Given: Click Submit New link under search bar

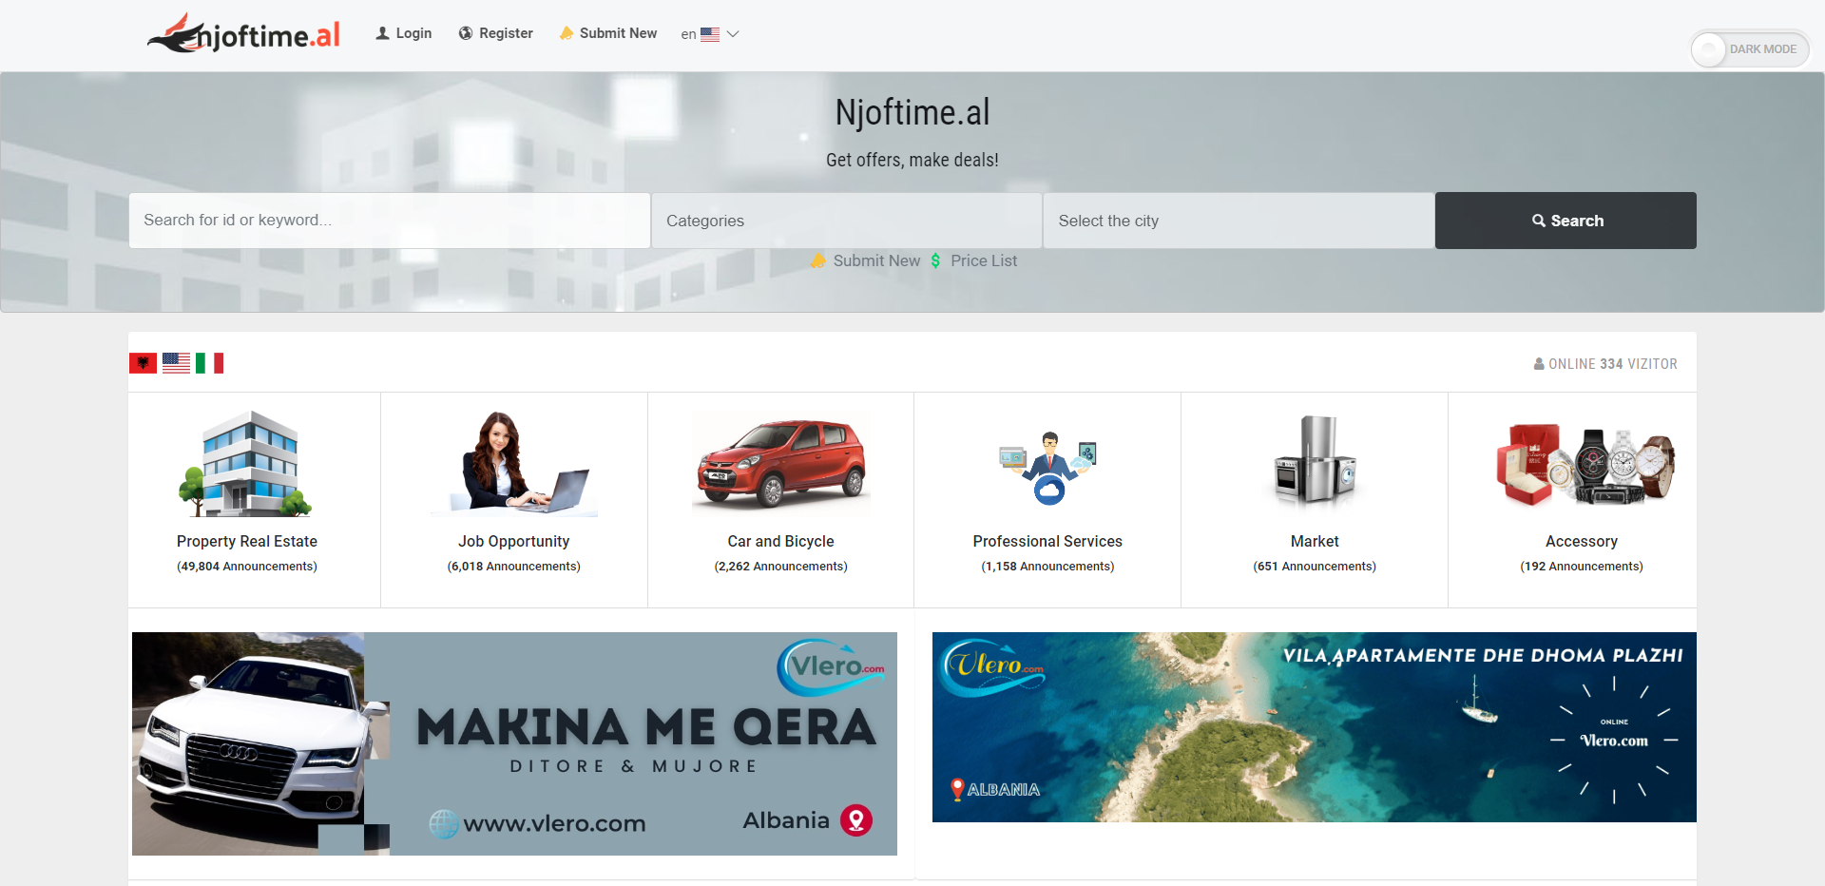Looking at the screenshot, I should (866, 260).
